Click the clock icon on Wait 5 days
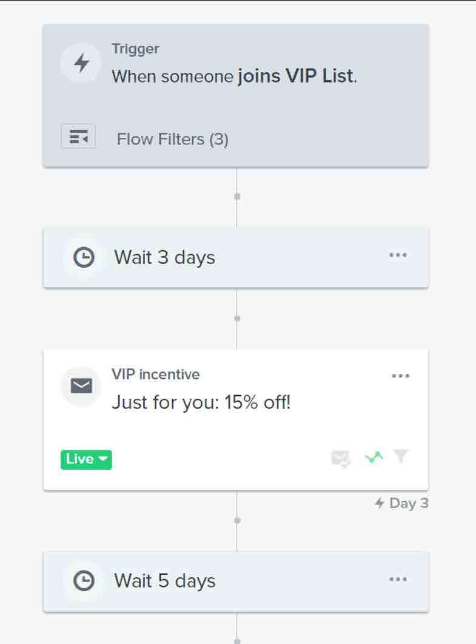 [x=84, y=581]
